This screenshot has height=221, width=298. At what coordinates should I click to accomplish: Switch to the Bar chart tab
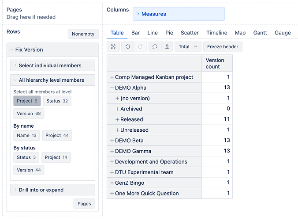click(x=135, y=33)
